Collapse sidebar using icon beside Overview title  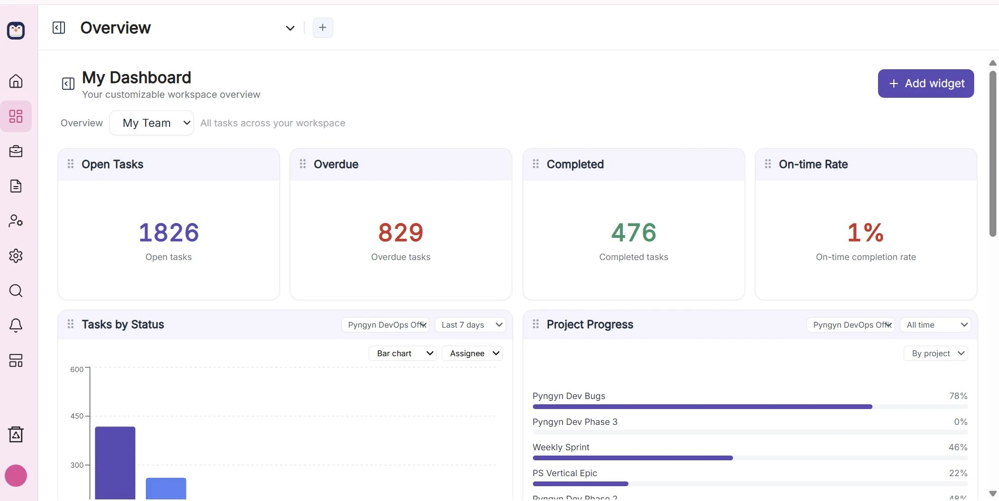click(x=59, y=27)
